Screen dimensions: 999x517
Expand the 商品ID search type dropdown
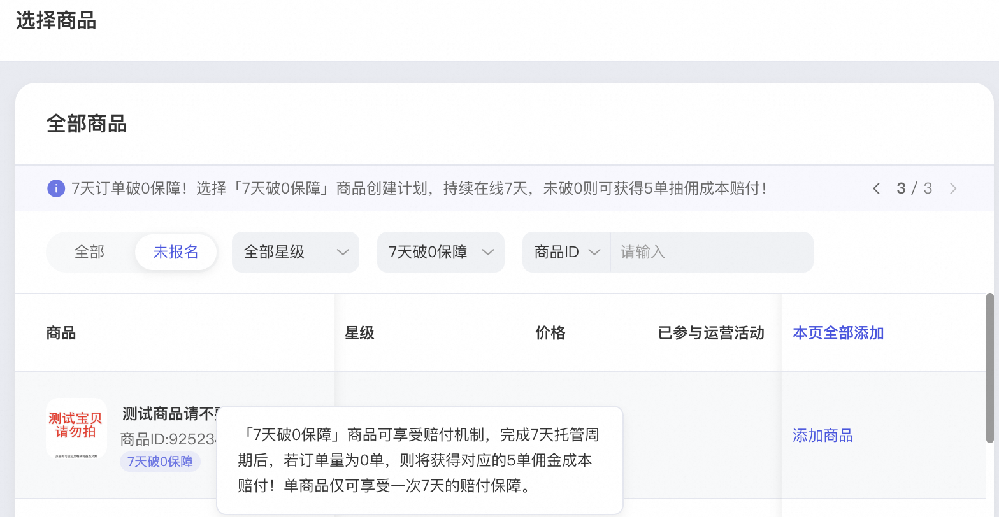(566, 252)
